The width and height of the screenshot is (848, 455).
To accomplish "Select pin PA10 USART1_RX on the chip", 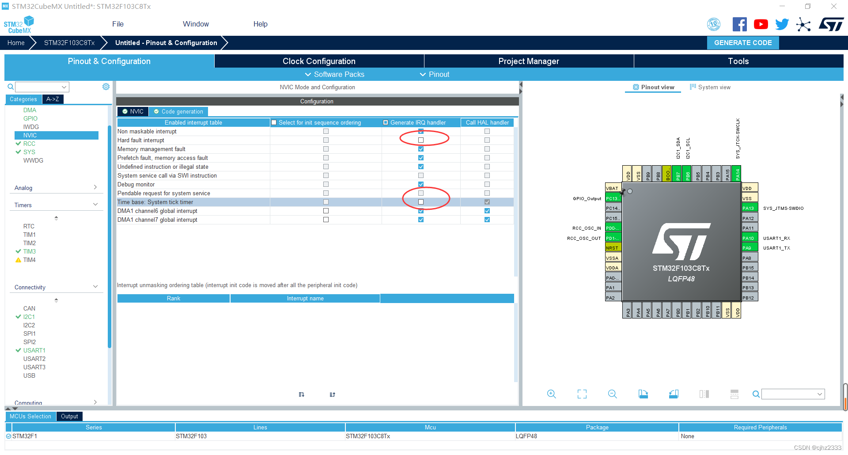I will [x=750, y=238].
